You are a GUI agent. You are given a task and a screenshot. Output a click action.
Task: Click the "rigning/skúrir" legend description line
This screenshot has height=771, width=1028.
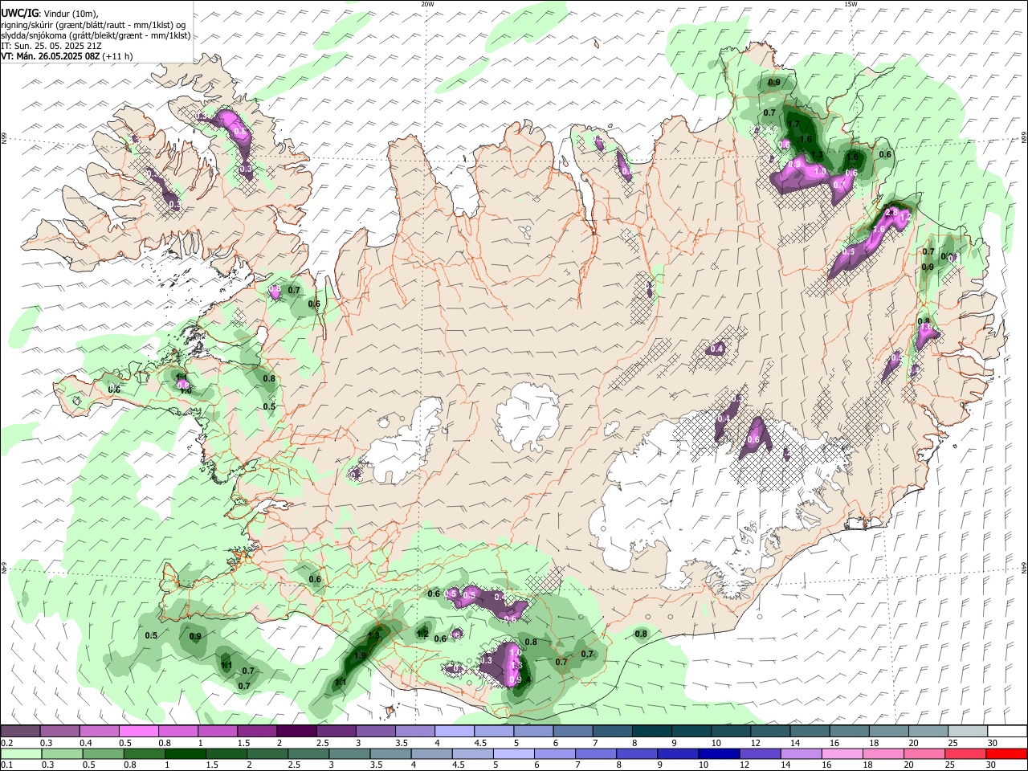tap(93, 25)
